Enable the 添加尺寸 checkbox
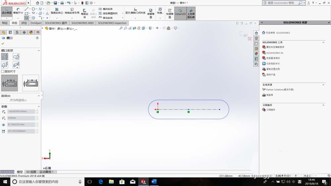Viewport: 331px width, 186px height. tap(3, 71)
